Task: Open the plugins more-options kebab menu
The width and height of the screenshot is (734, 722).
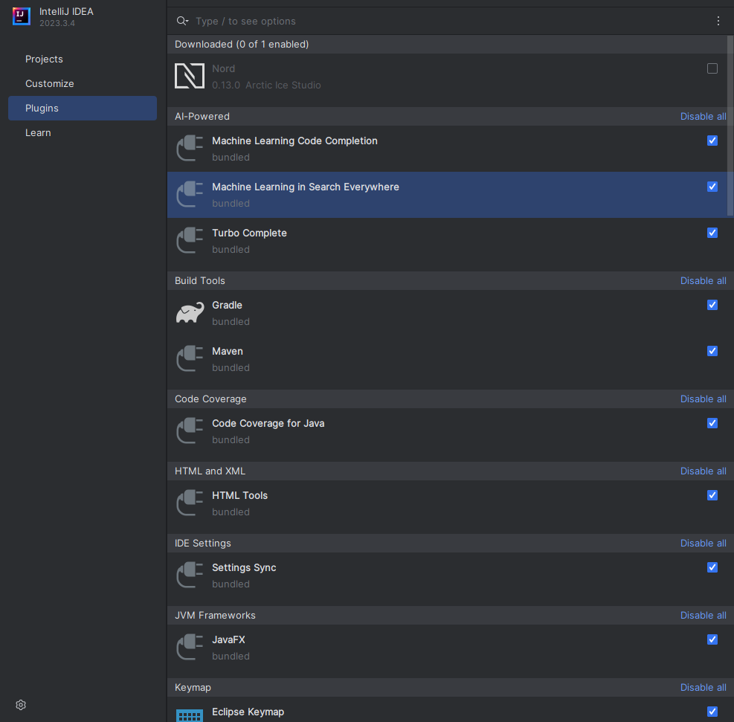Action: [718, 21]
